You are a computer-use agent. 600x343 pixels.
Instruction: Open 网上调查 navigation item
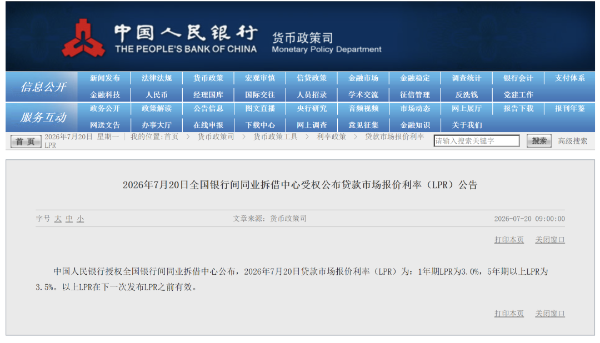[x=312, y=125]
